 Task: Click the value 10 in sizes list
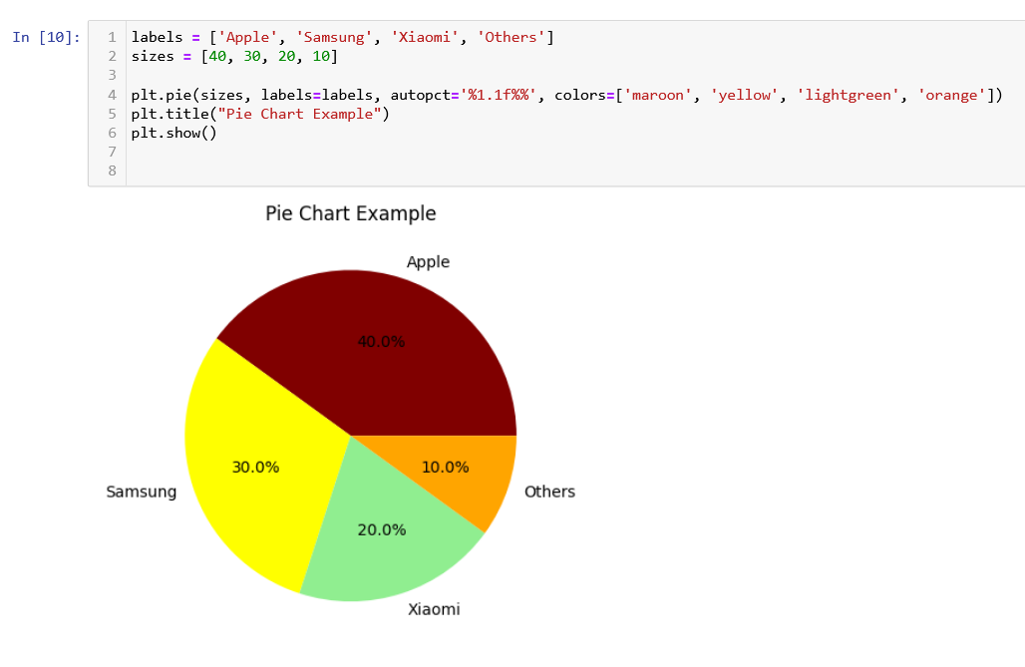[321, 56]
